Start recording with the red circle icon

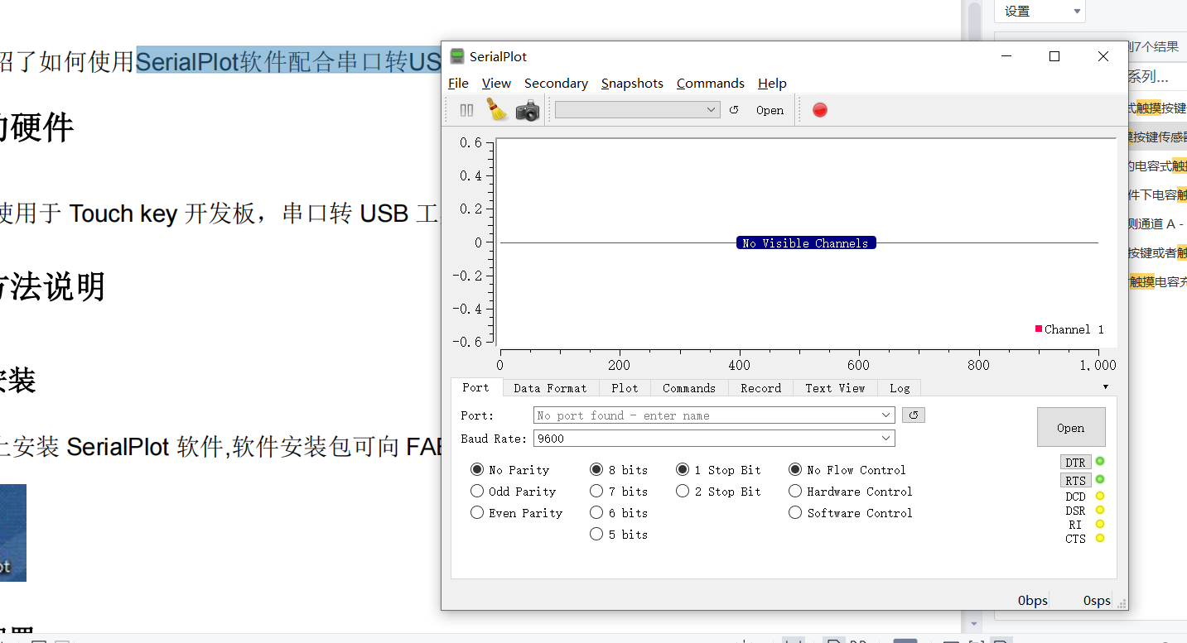coord(820,110)
